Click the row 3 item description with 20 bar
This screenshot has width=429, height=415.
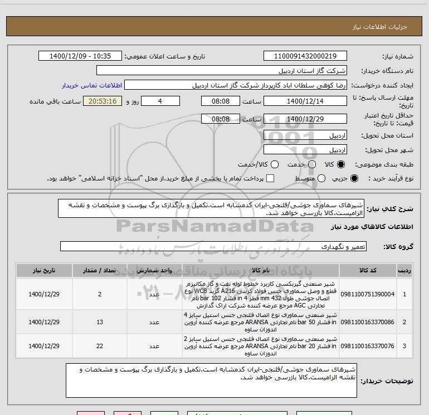pos(261,346)
